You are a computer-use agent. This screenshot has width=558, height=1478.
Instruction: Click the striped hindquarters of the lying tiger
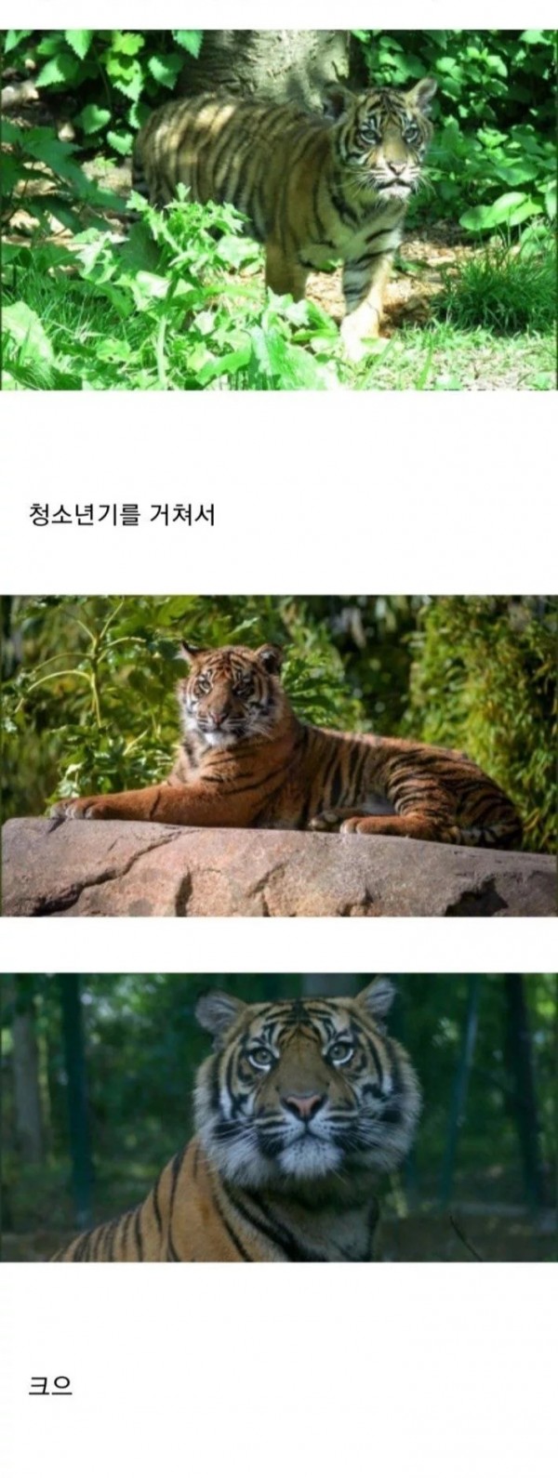(465, 799)
